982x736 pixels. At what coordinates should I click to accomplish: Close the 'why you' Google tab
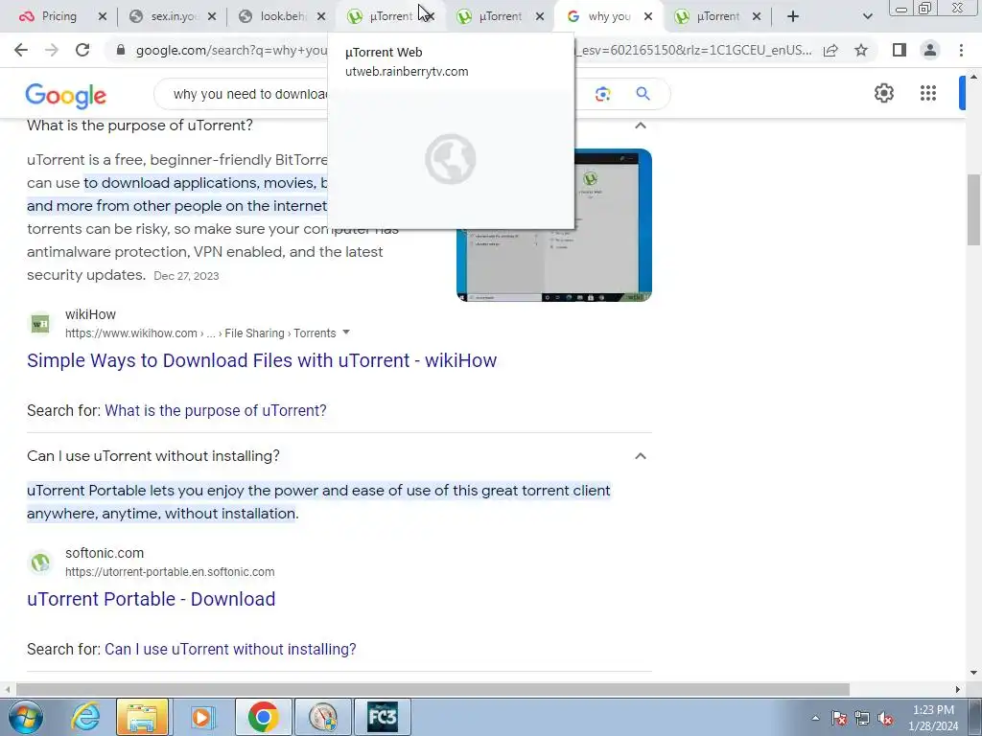(x=648, y=17)
